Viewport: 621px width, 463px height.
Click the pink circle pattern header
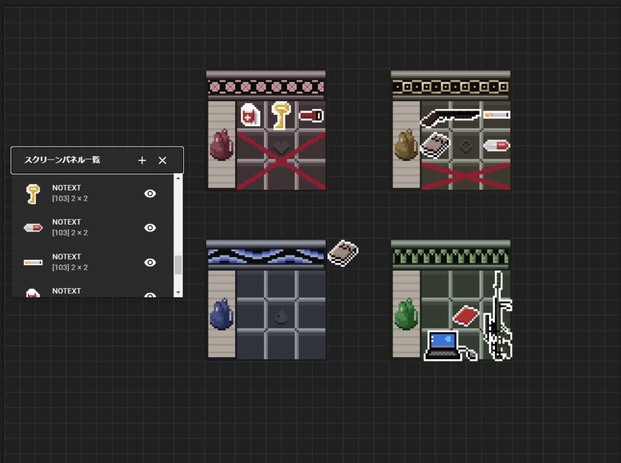coord(266,87)
